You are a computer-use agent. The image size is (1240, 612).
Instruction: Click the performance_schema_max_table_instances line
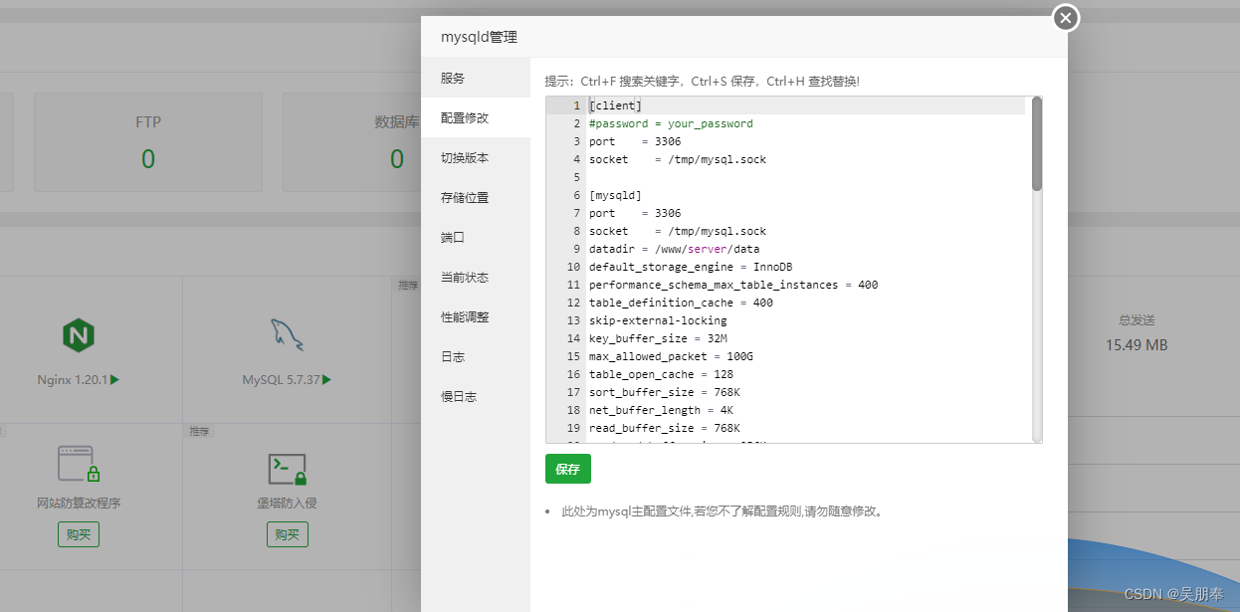(x=733, y=285)
